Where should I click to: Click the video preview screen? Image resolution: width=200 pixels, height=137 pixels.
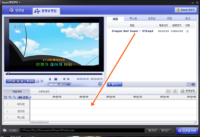pyautogui.click(x=54, y=44)
